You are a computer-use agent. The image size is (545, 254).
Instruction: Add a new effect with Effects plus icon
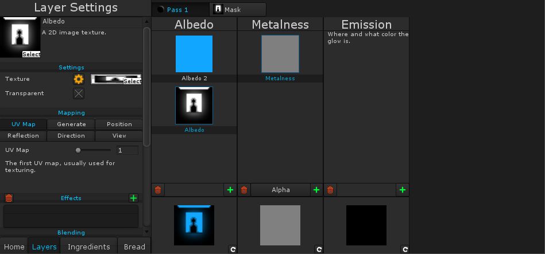pyautogui.click(x=134, y=198)
